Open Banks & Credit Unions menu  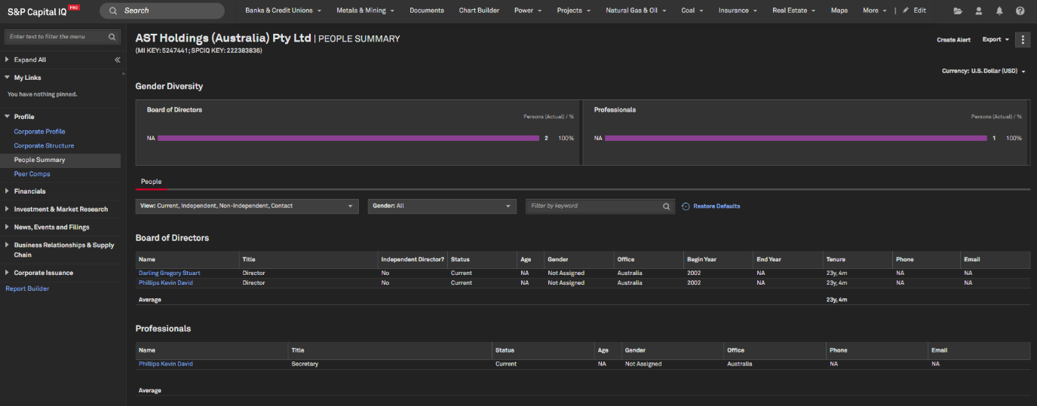point(284,11)
